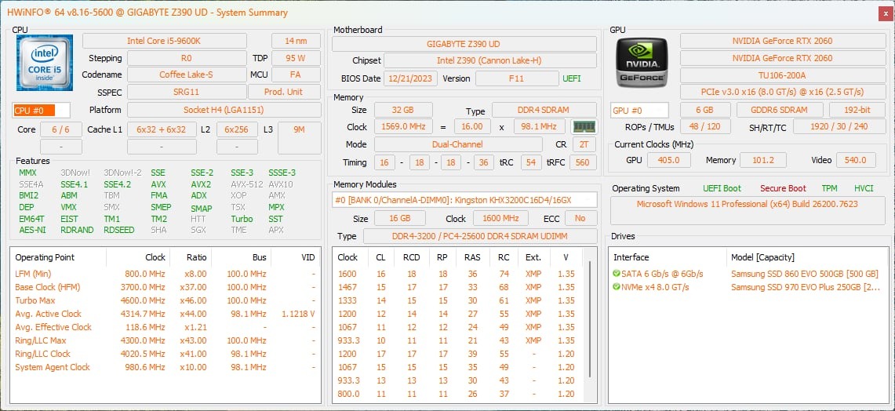Click the GPU clock value 405.0

(669, 161)
